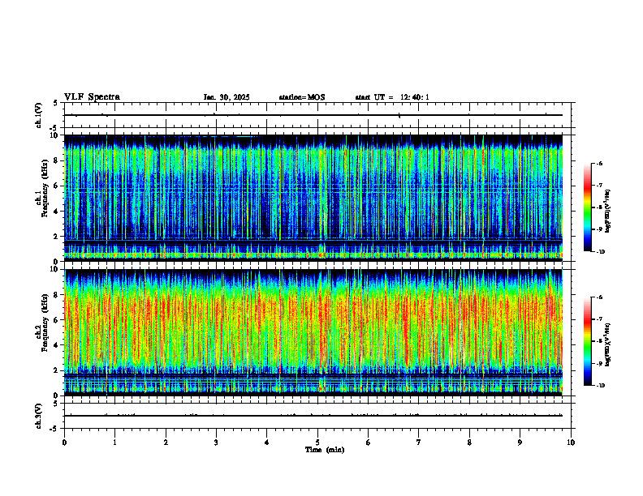Click time axis tick label "10" at bottom right
This screenshot has width=643, height=496.
[x=571, y=443]
